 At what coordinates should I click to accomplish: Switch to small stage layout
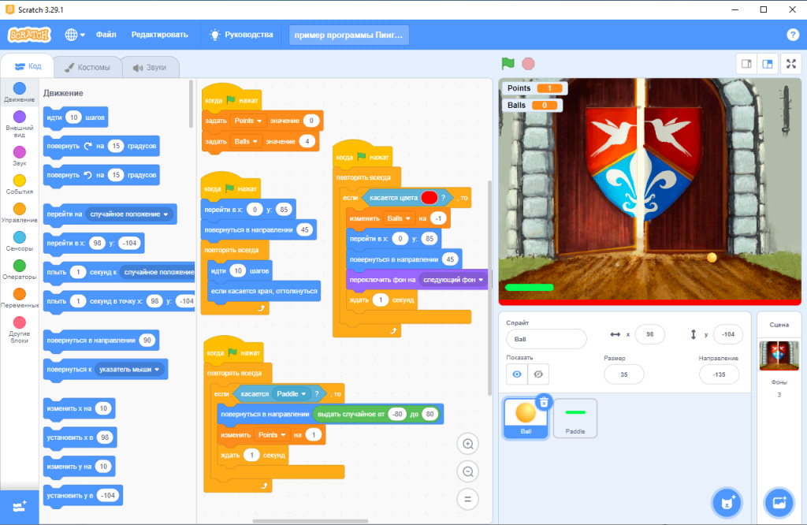(x=746, y=64)
